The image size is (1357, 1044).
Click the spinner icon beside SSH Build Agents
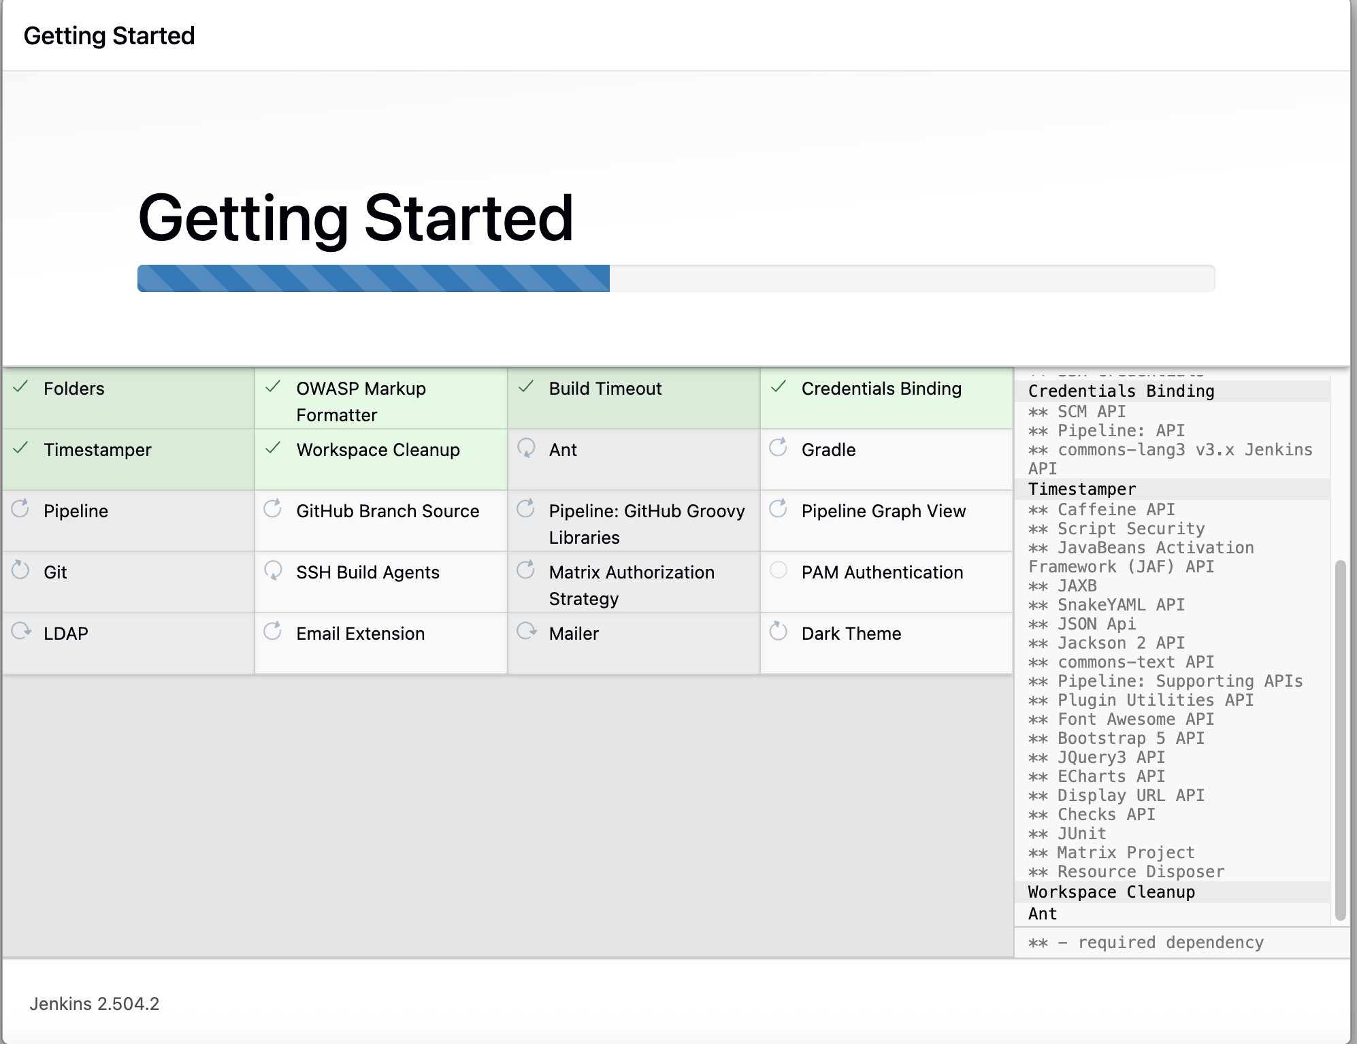pos(273,570)
